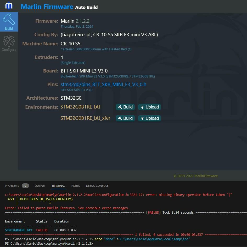
Task: Upload the STM32G0B1RE_btt environment
Action: click(x=149, y=107)
